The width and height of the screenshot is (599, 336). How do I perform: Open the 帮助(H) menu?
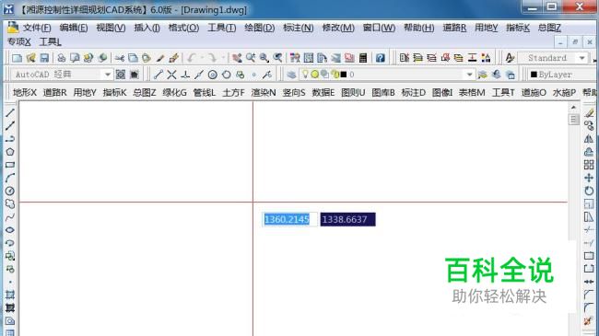[418, 28]
